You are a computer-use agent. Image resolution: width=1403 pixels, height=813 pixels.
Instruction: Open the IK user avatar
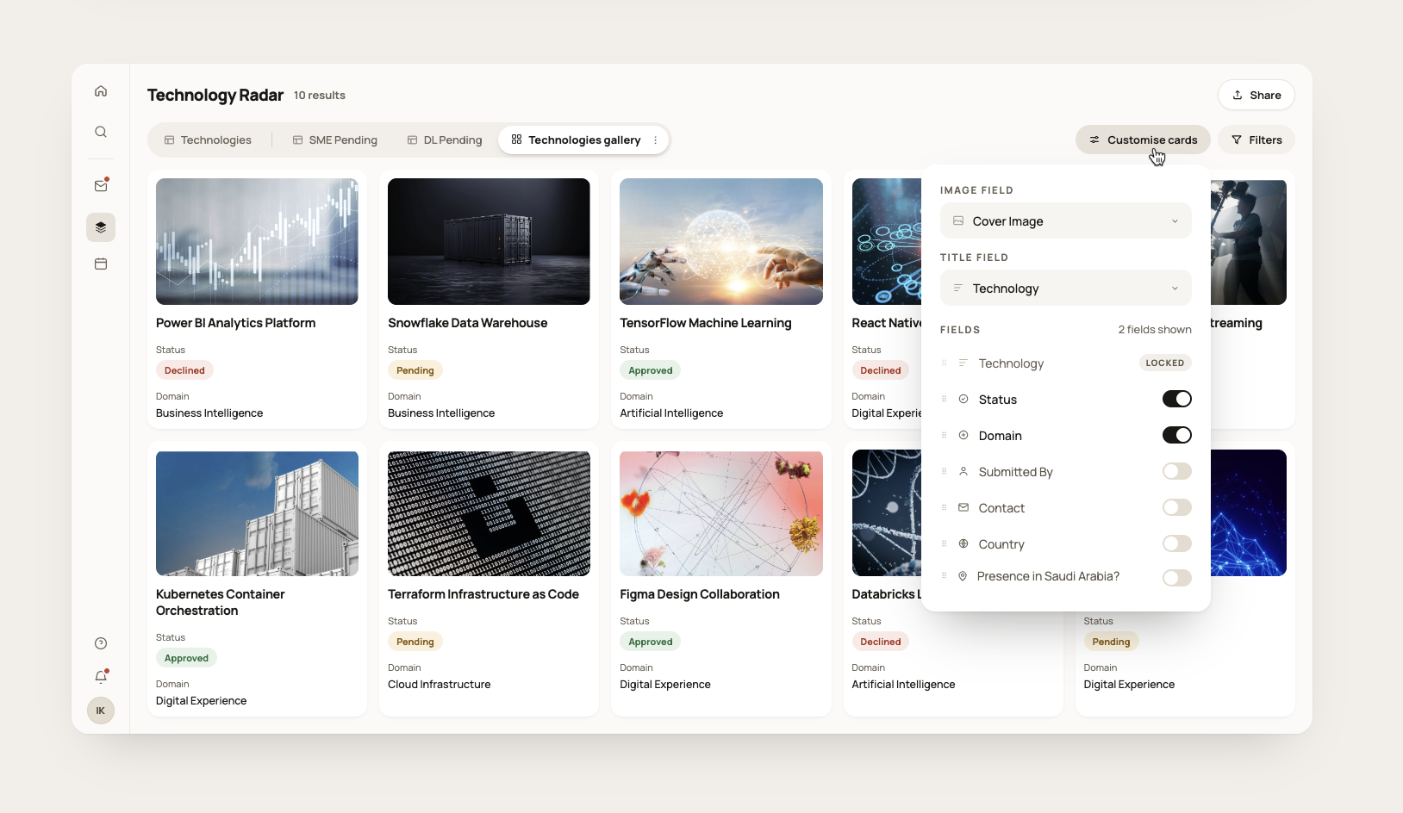click(101, 711)
